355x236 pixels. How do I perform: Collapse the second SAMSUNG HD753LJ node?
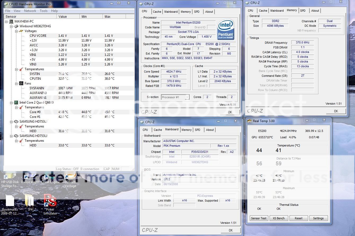(12, 136)
